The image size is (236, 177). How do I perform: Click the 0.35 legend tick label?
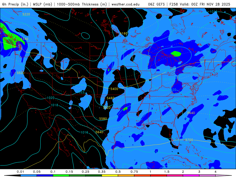pos(102,172)
